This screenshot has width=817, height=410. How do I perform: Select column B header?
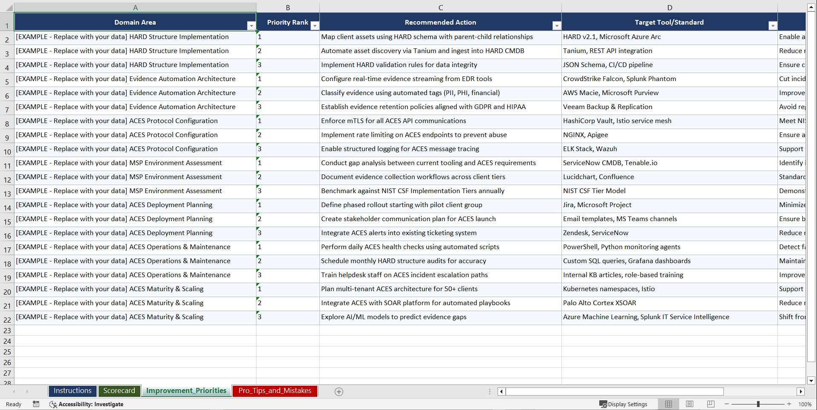pyautogui.click(x=288, y=7)
